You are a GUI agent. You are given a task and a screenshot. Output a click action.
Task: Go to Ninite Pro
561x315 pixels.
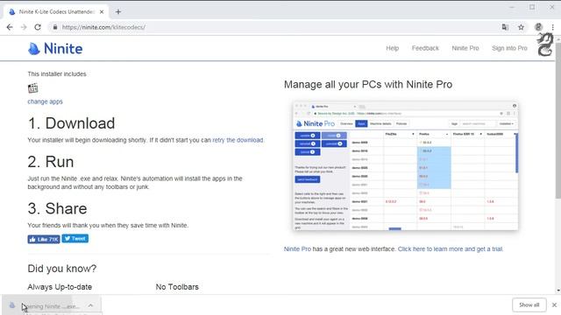[465, 48]
